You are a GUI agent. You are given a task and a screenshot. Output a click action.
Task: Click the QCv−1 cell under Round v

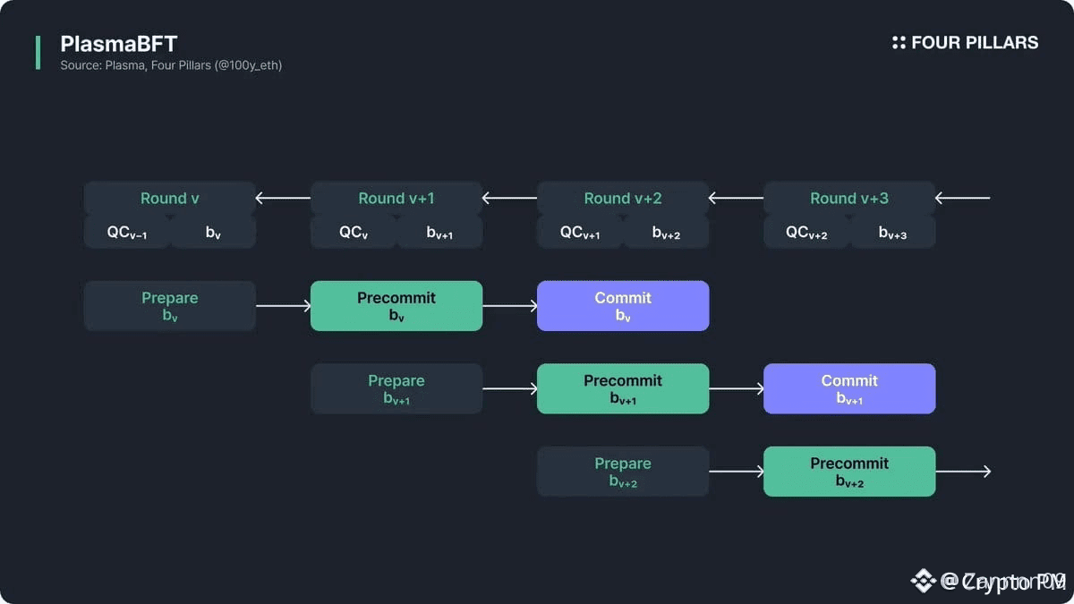(127, 232)
